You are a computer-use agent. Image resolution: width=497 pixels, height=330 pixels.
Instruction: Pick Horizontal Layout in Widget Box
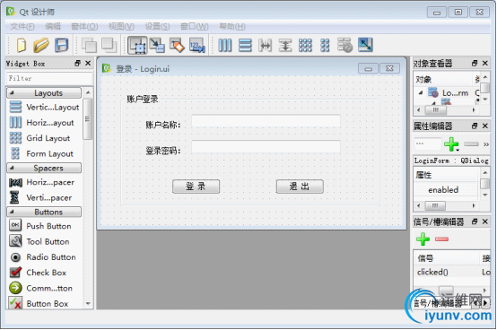point(42,123)
